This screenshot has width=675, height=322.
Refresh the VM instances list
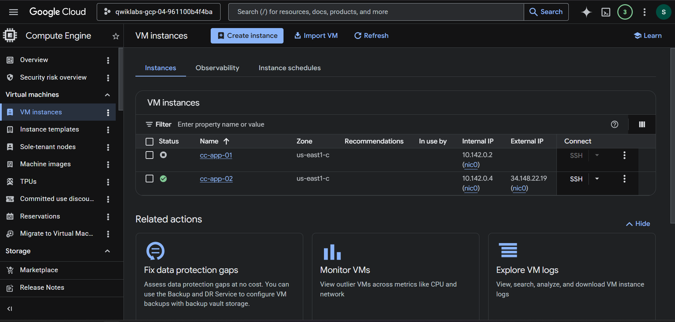click(371, 36)
